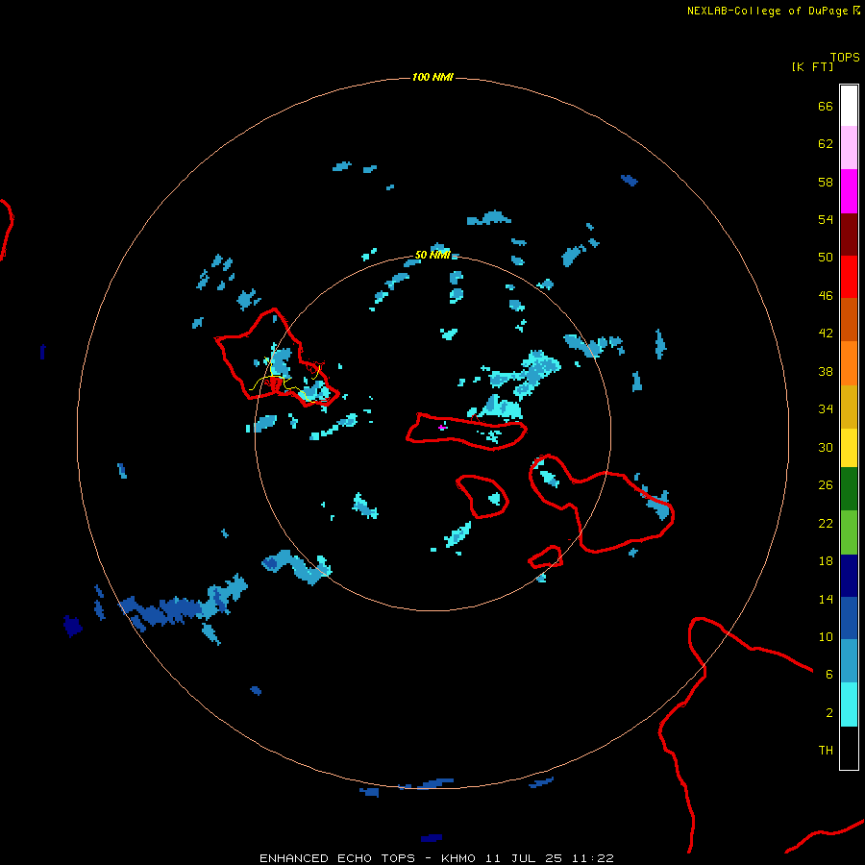
Task: Click the white 66 kft legend swatch
Action: point(849,106)
